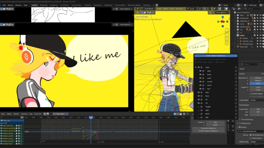Click only-selected arrow icon in graph editor header
The image size is (264, 148).
pos(175,114)
